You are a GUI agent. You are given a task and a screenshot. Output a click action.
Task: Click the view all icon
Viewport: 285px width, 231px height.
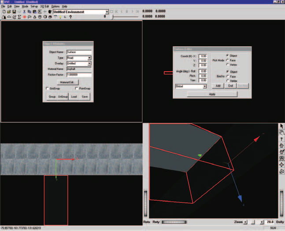(x=281, y=158)
